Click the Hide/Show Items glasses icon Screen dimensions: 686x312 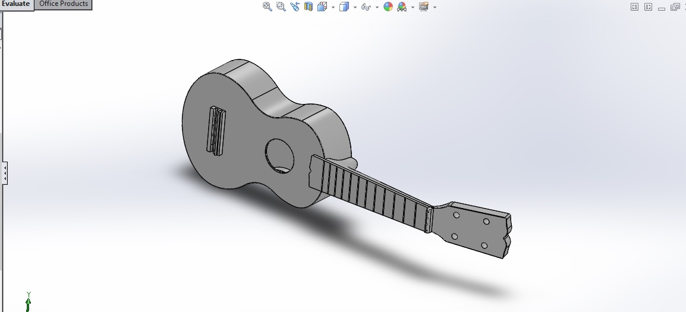pyautogui.click(x=366, y=7)
